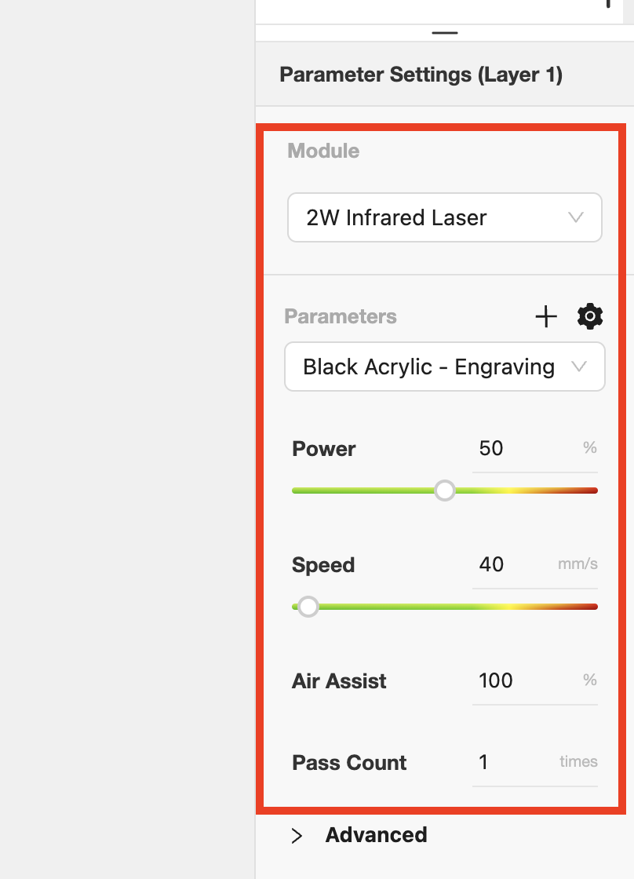
Task: Click the chevron on the Engraving preset box
Action: pyautogui.click(x=578, y=367)
